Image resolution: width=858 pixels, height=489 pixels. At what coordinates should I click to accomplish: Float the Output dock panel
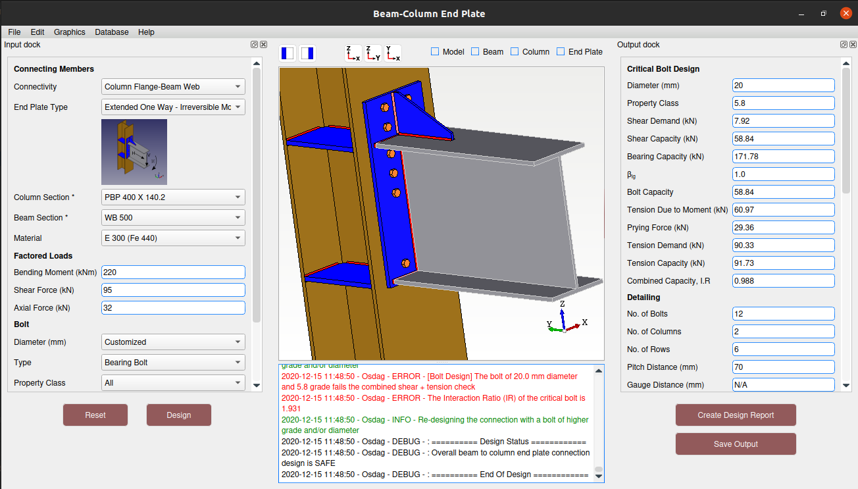tap(844, 45)
